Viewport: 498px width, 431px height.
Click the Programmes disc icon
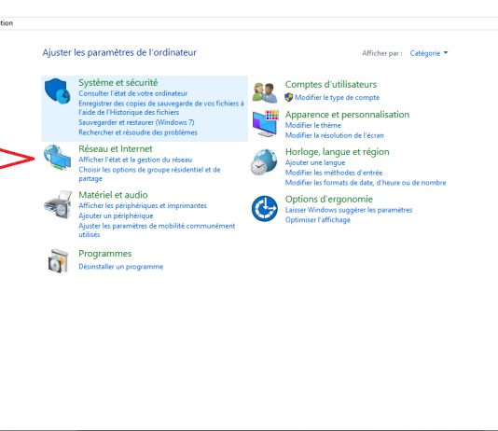pos(58,261)
